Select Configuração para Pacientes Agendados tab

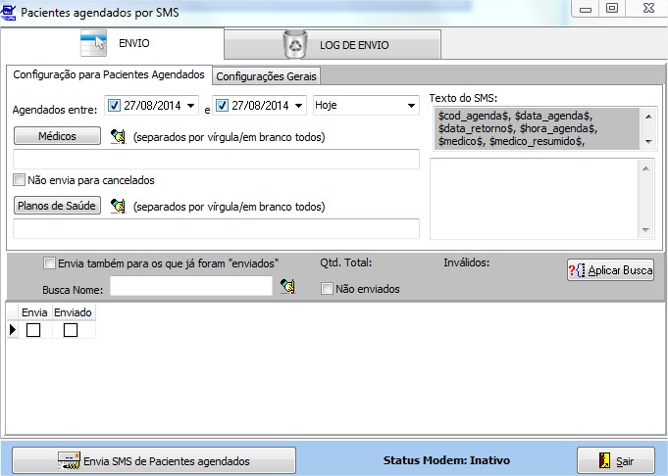109,75
